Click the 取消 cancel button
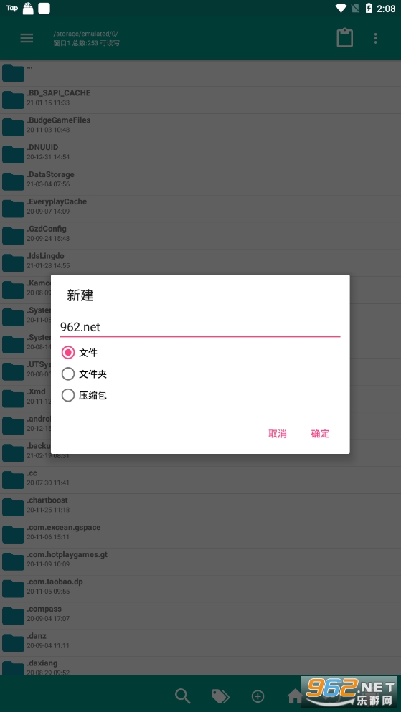The width and height of the screenshot is (401, 712). tap(278, 434)
